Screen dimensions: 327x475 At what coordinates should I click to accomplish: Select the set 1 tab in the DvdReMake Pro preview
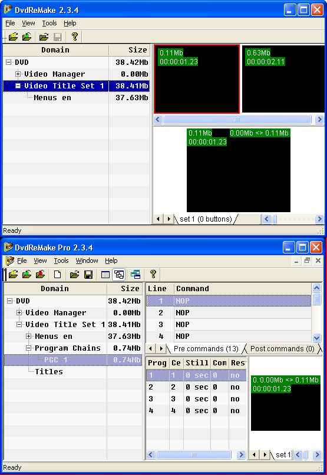coord(283,455)
